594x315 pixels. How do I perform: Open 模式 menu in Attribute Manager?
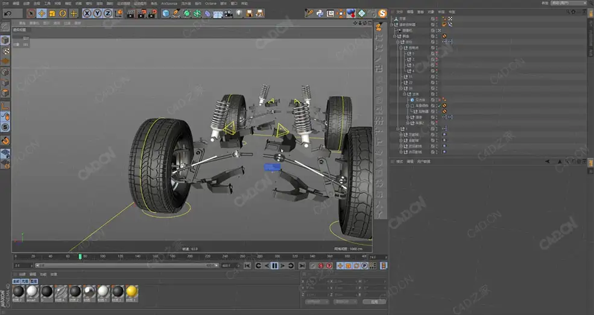pos(400,161)
